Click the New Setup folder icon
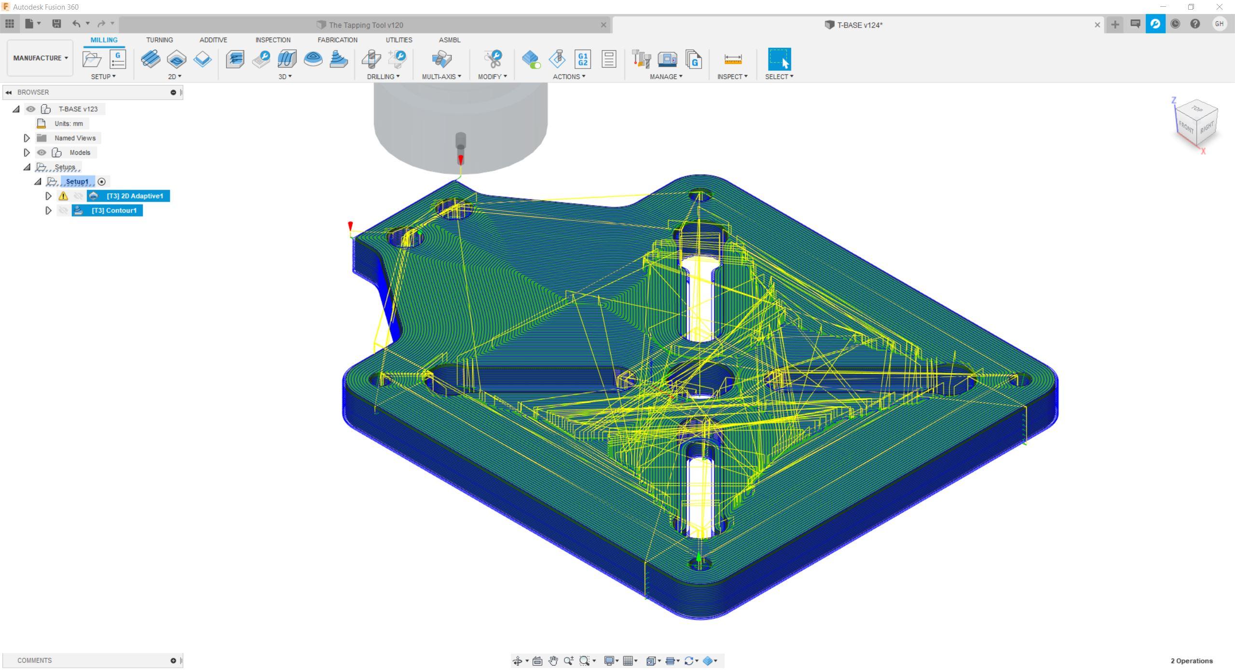Viewport: 1235px width, 670px height. [92, 59]
